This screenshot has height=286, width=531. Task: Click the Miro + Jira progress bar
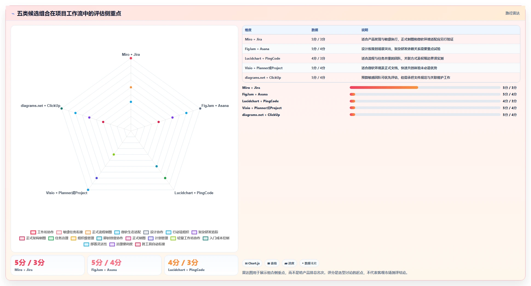[425, 88]
